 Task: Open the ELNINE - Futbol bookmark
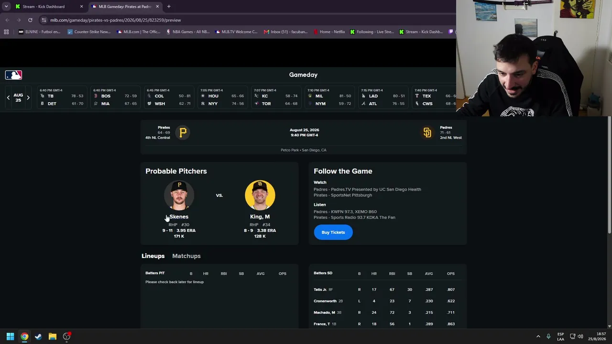click(x=39, y=32)
